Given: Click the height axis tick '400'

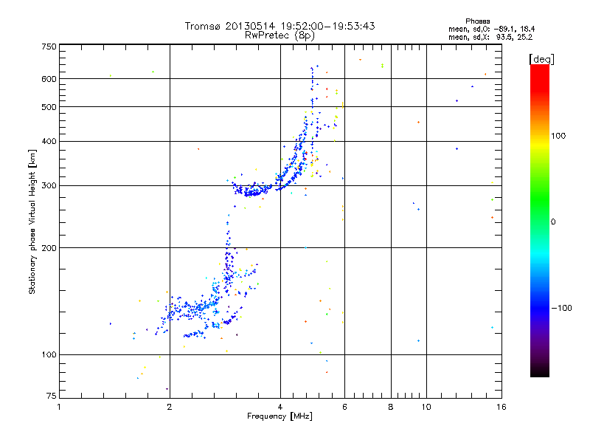Looking at the screenshot, I should point(49,141).
